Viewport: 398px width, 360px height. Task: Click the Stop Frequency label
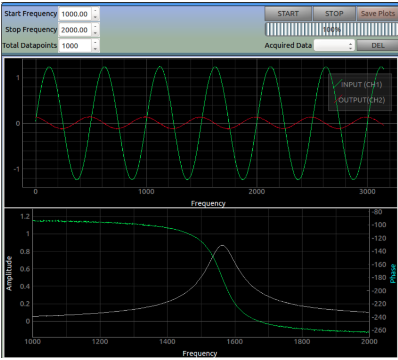click(x=31, y=29)
